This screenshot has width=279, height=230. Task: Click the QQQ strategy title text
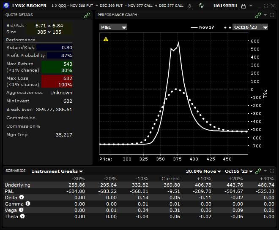pos(118,5)
